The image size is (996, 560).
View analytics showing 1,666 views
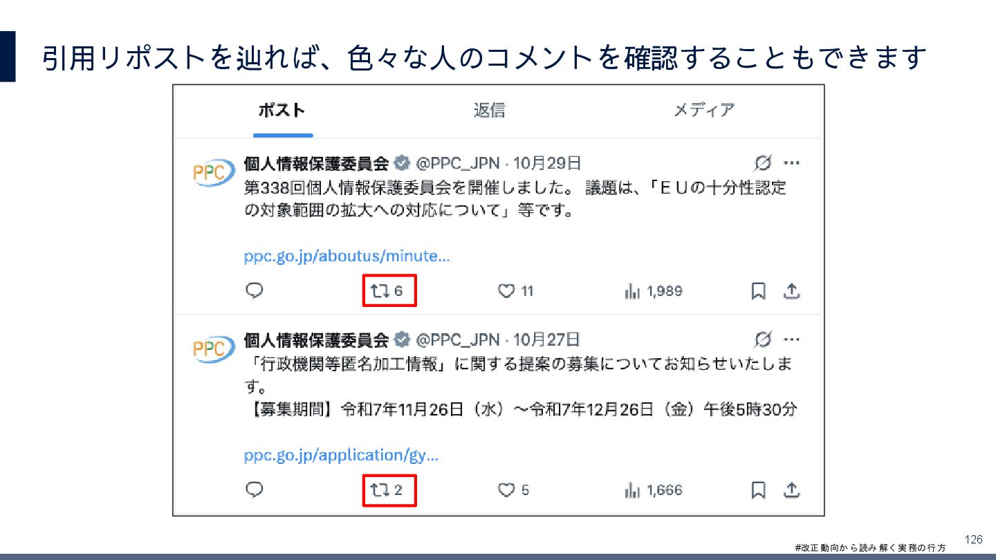tap(654, 490)
